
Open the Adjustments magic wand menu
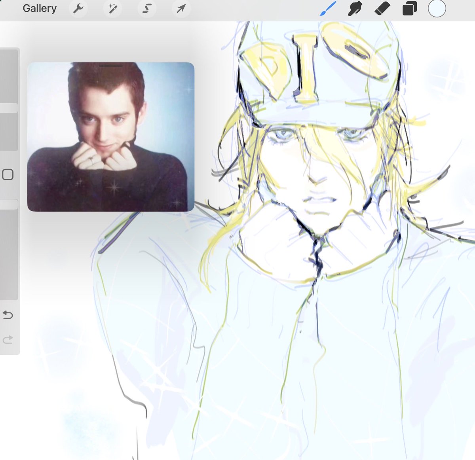click(113, 8)
